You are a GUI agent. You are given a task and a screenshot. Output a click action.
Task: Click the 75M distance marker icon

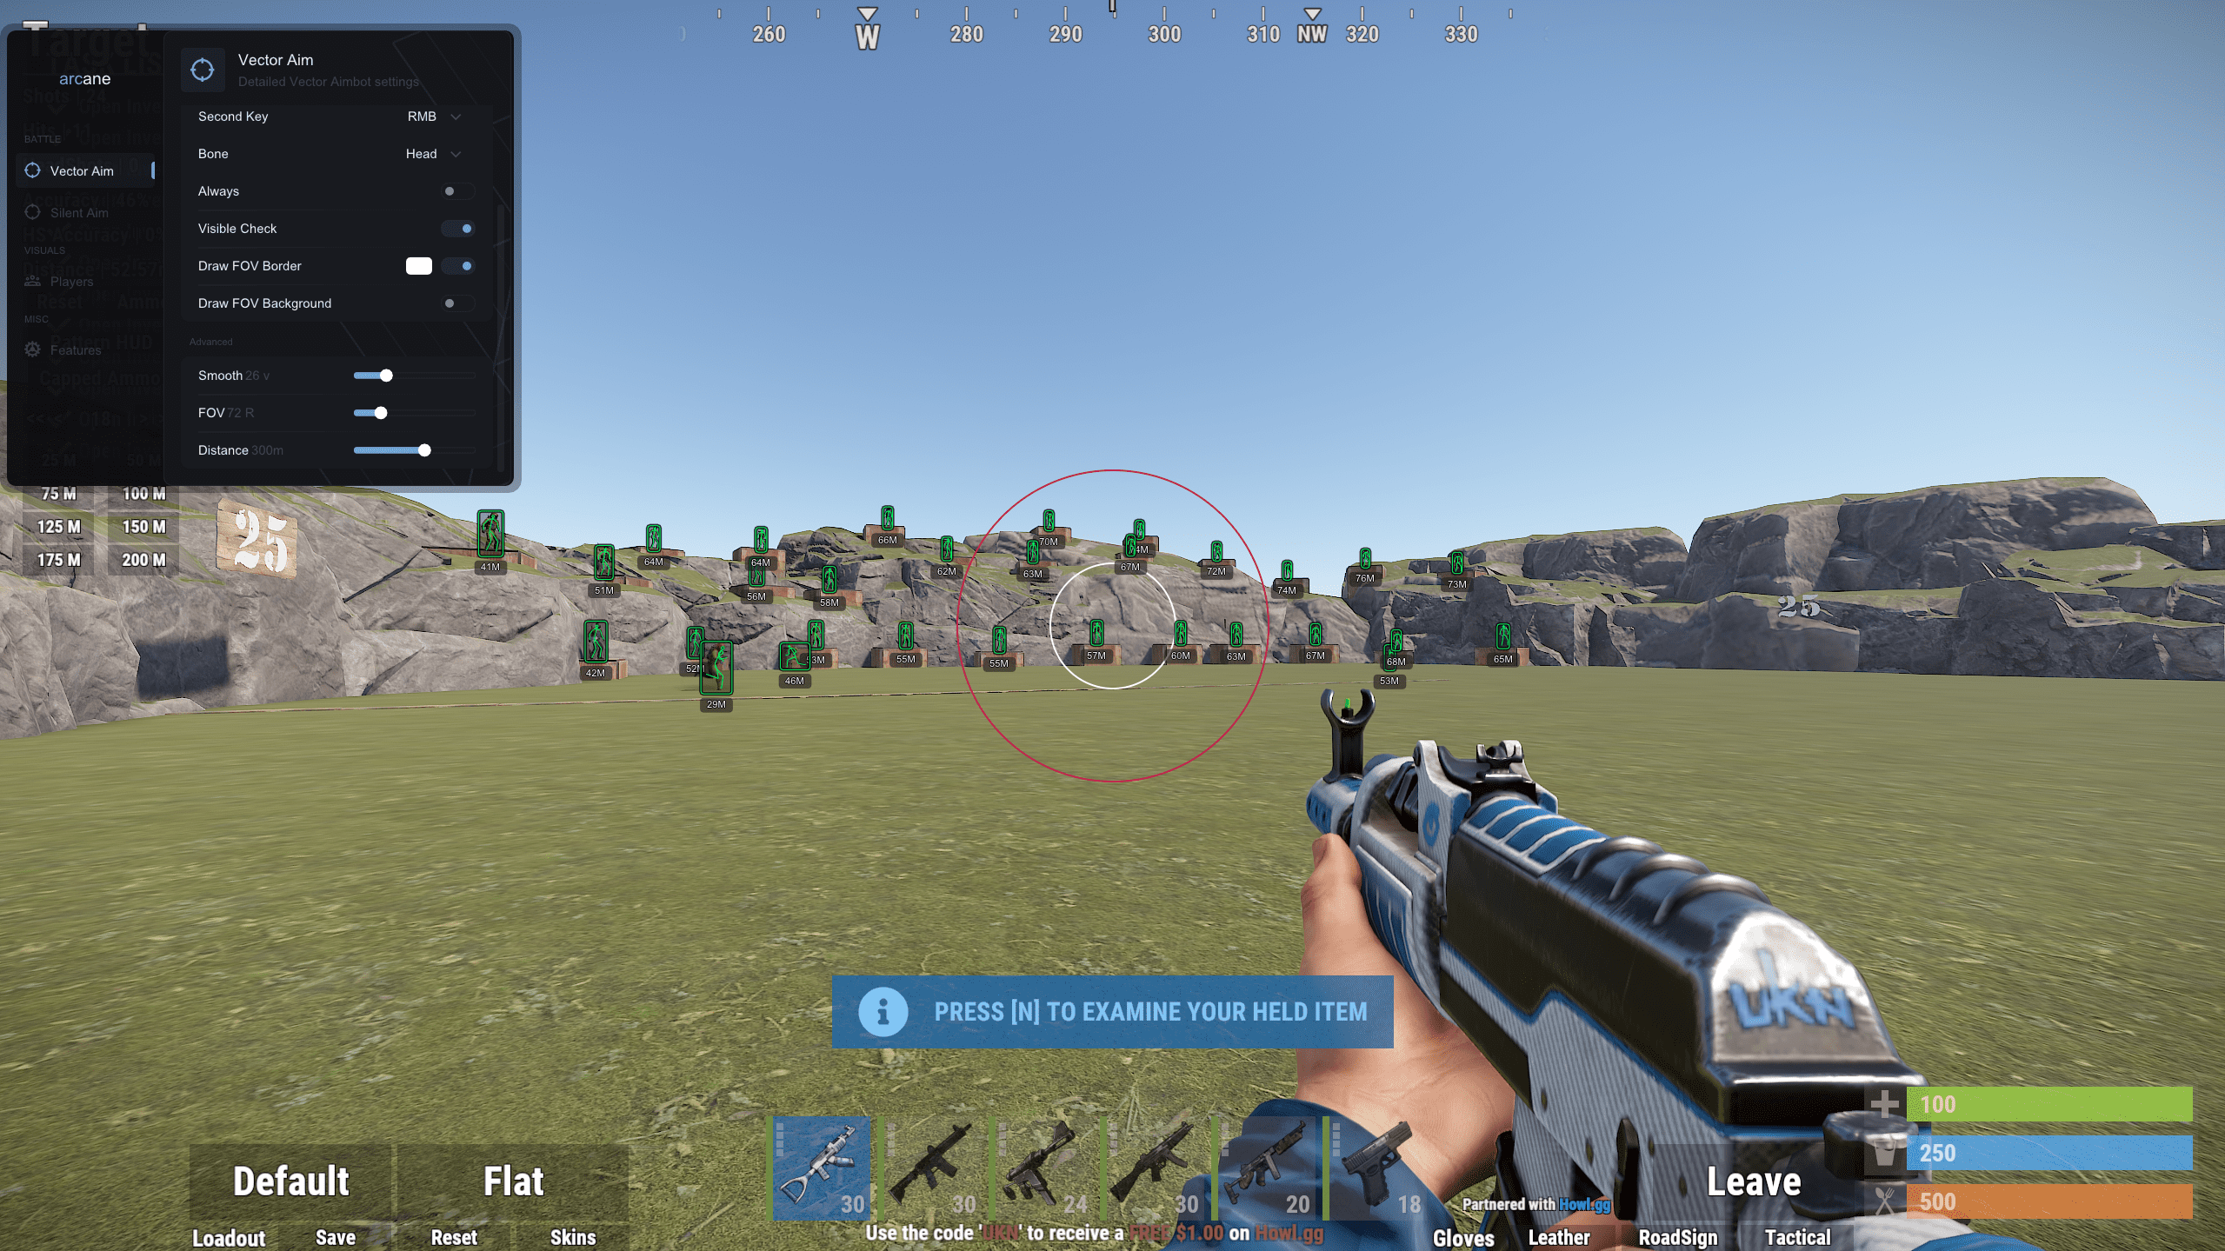tap(58, 492)
